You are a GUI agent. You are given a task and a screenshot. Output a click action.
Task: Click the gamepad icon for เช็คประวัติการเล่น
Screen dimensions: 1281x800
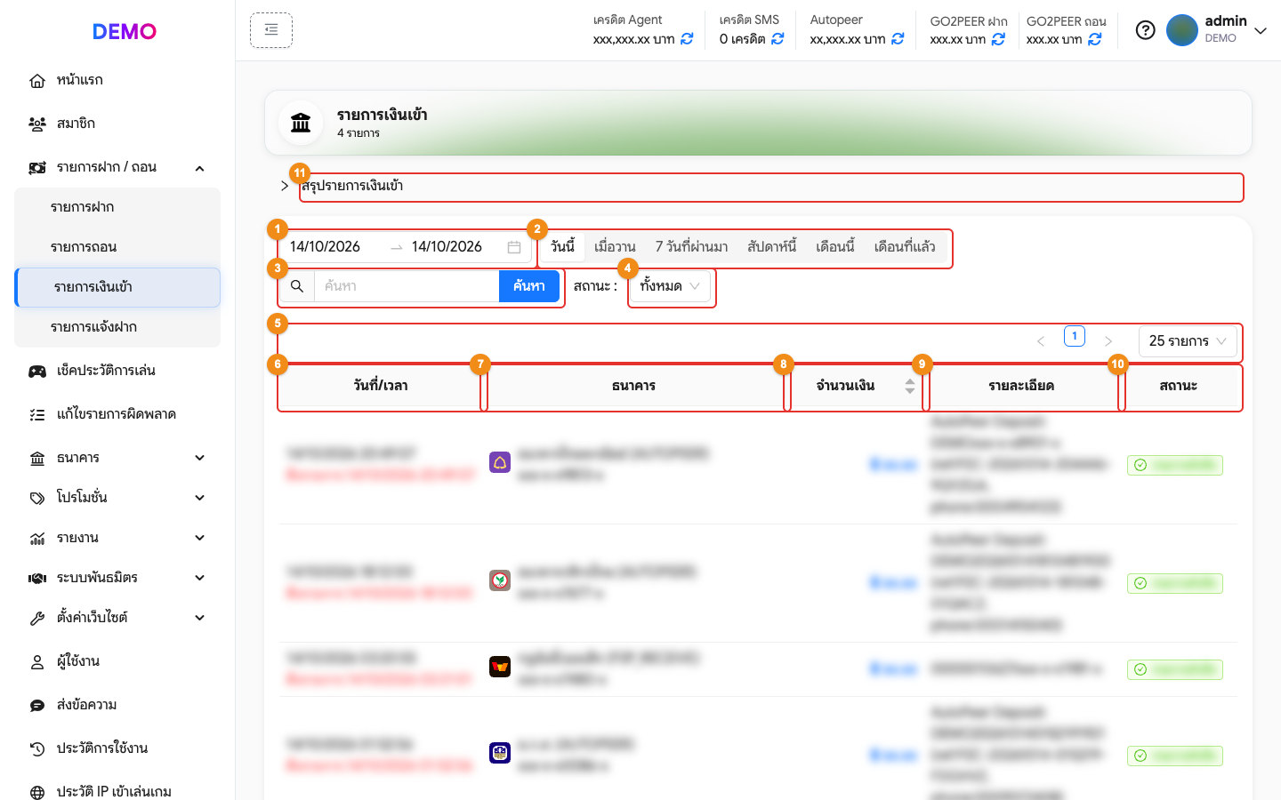37,372
